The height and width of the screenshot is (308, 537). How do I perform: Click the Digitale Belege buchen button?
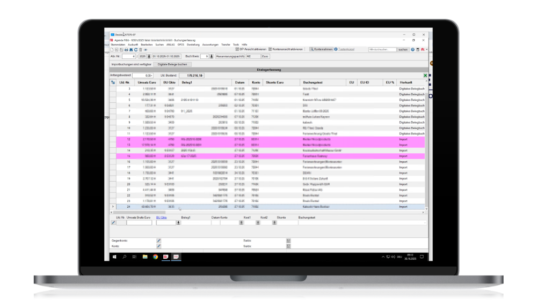172,64
